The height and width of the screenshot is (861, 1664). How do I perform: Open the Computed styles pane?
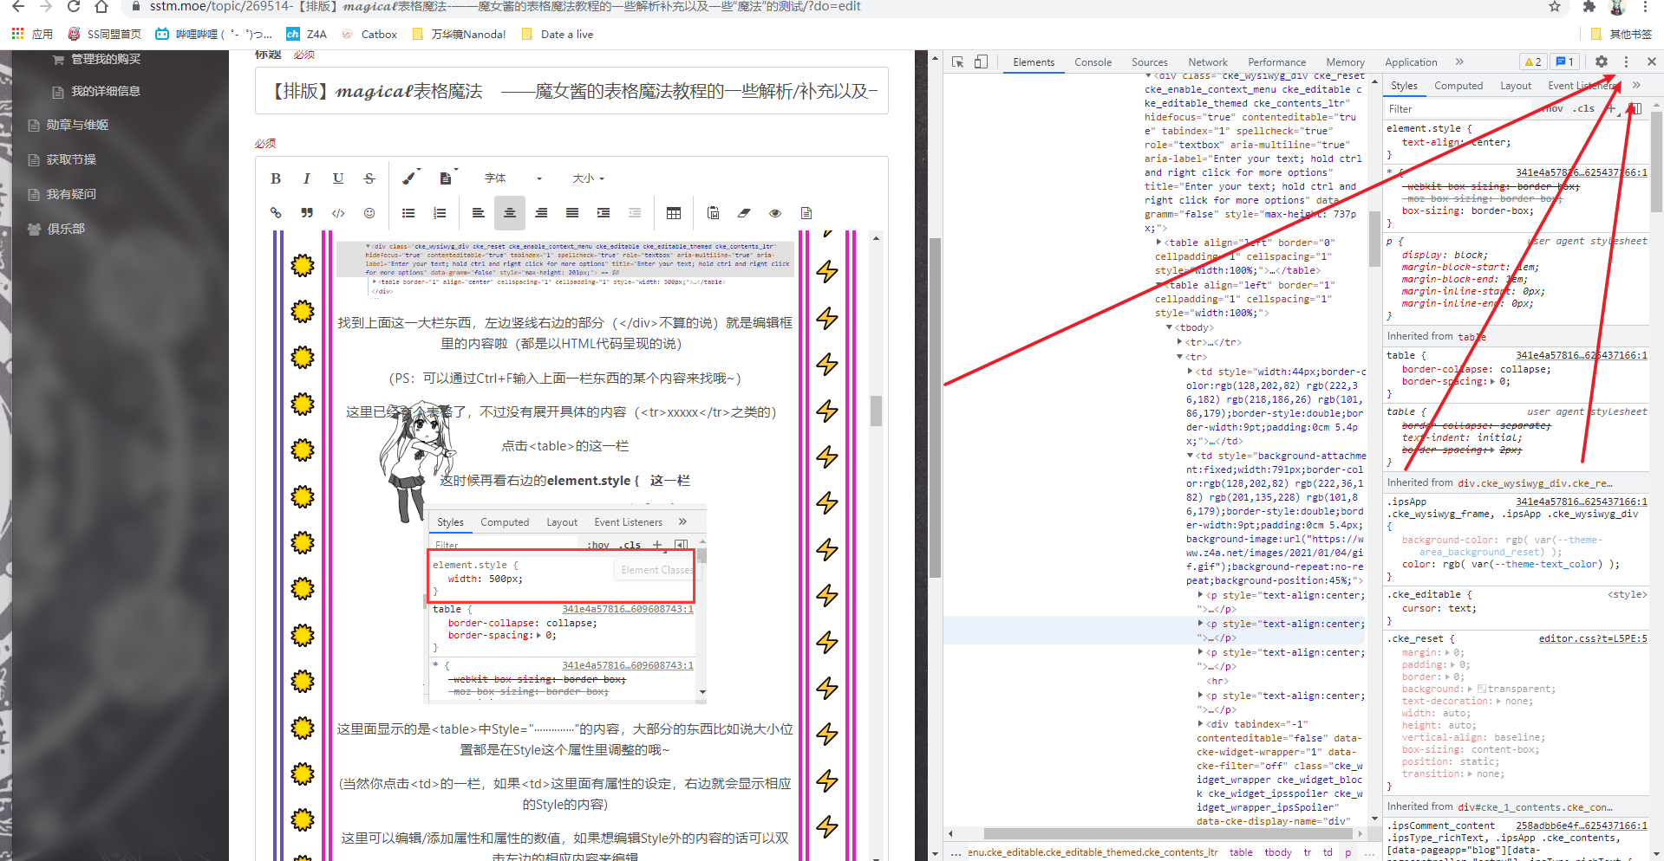tap(1458, 86)
